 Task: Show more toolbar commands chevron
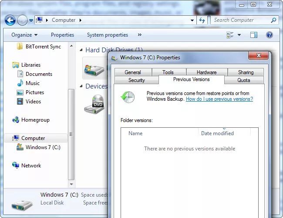click(139, 34)
